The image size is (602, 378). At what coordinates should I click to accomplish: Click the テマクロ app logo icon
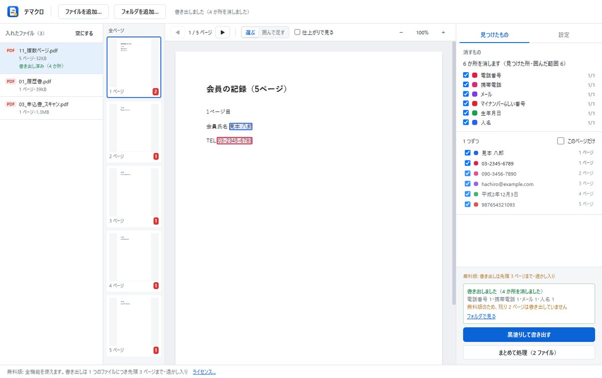pyautogui.click(x=13, y=11)
